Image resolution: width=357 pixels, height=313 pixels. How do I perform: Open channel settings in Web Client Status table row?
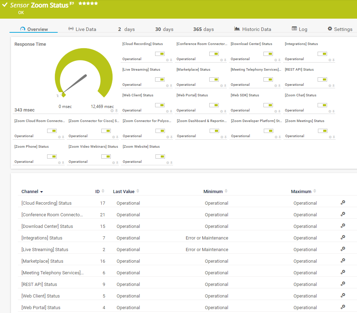(x=343, y=296)
